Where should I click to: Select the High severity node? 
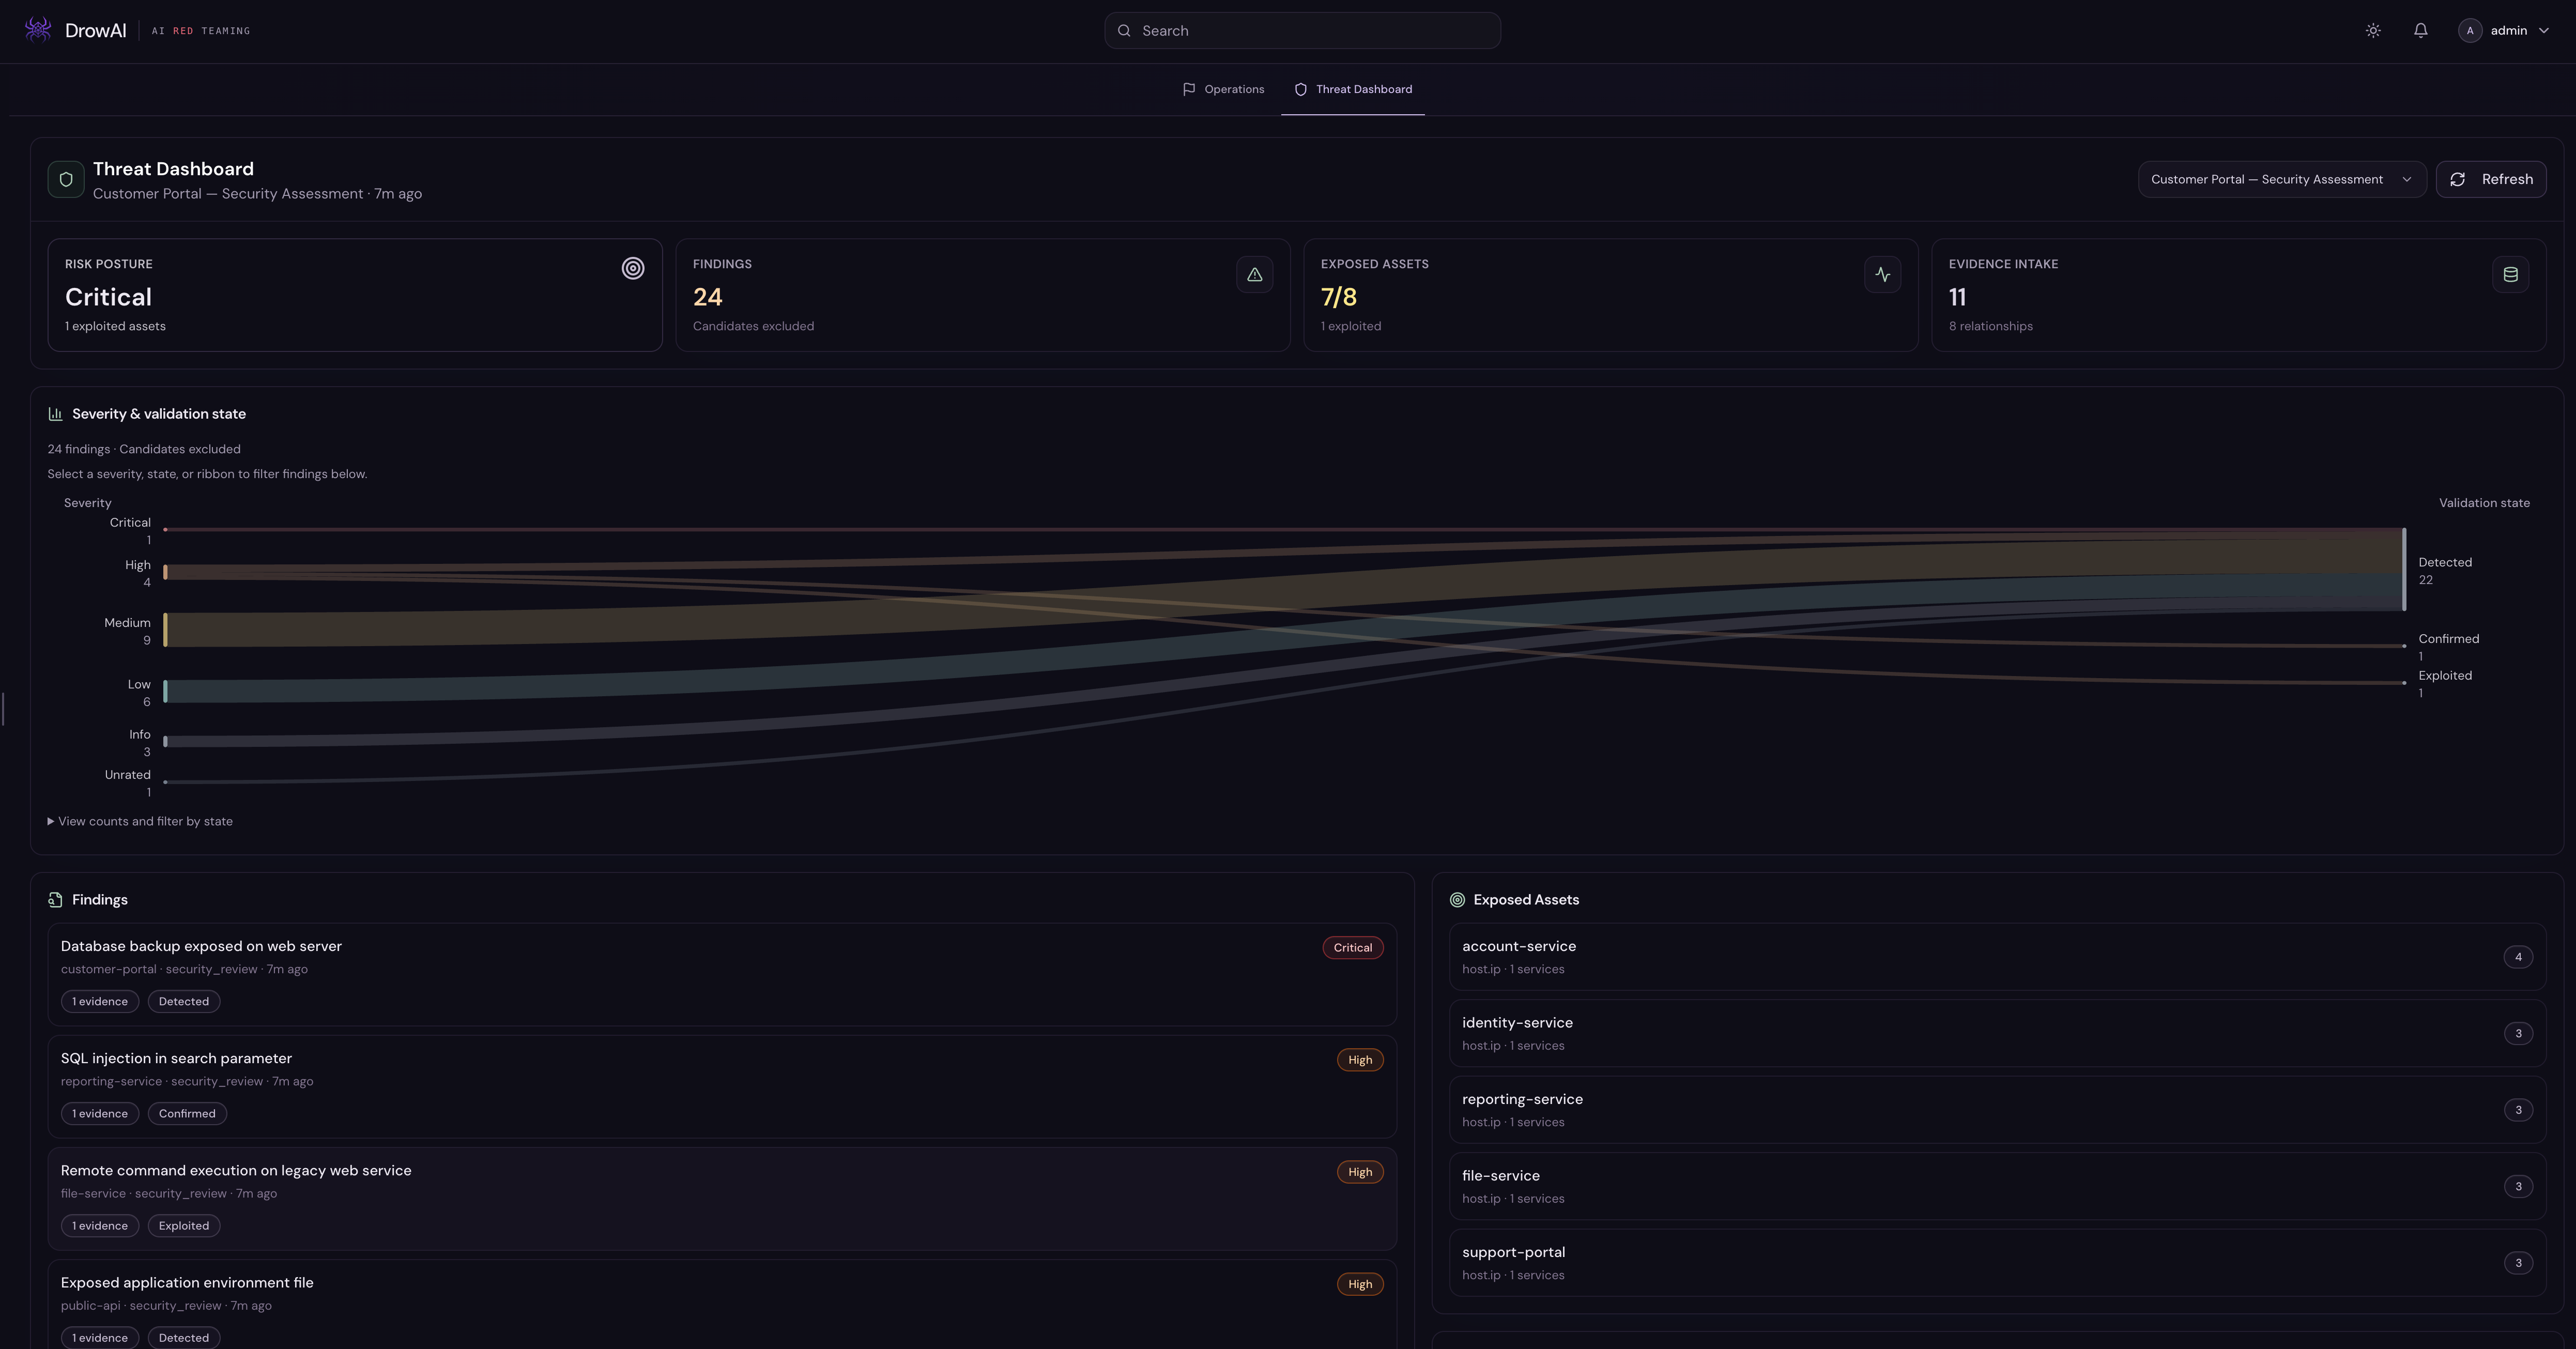coord(165,572)
